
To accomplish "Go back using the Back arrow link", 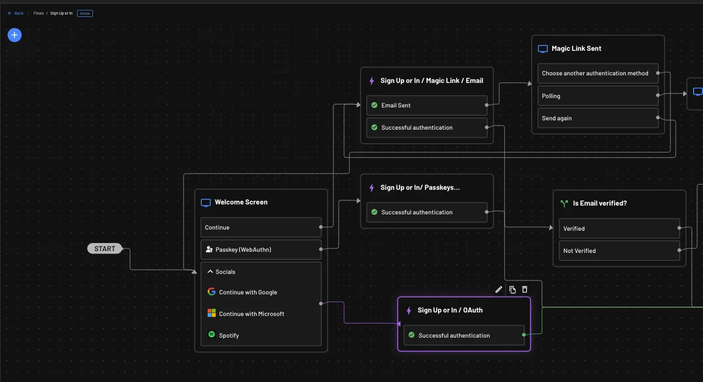I will (16, 13).
